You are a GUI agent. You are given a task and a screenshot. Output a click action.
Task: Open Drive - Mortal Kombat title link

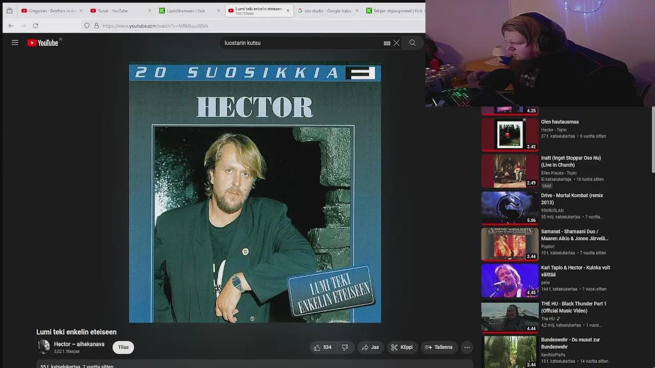point(572,199)
